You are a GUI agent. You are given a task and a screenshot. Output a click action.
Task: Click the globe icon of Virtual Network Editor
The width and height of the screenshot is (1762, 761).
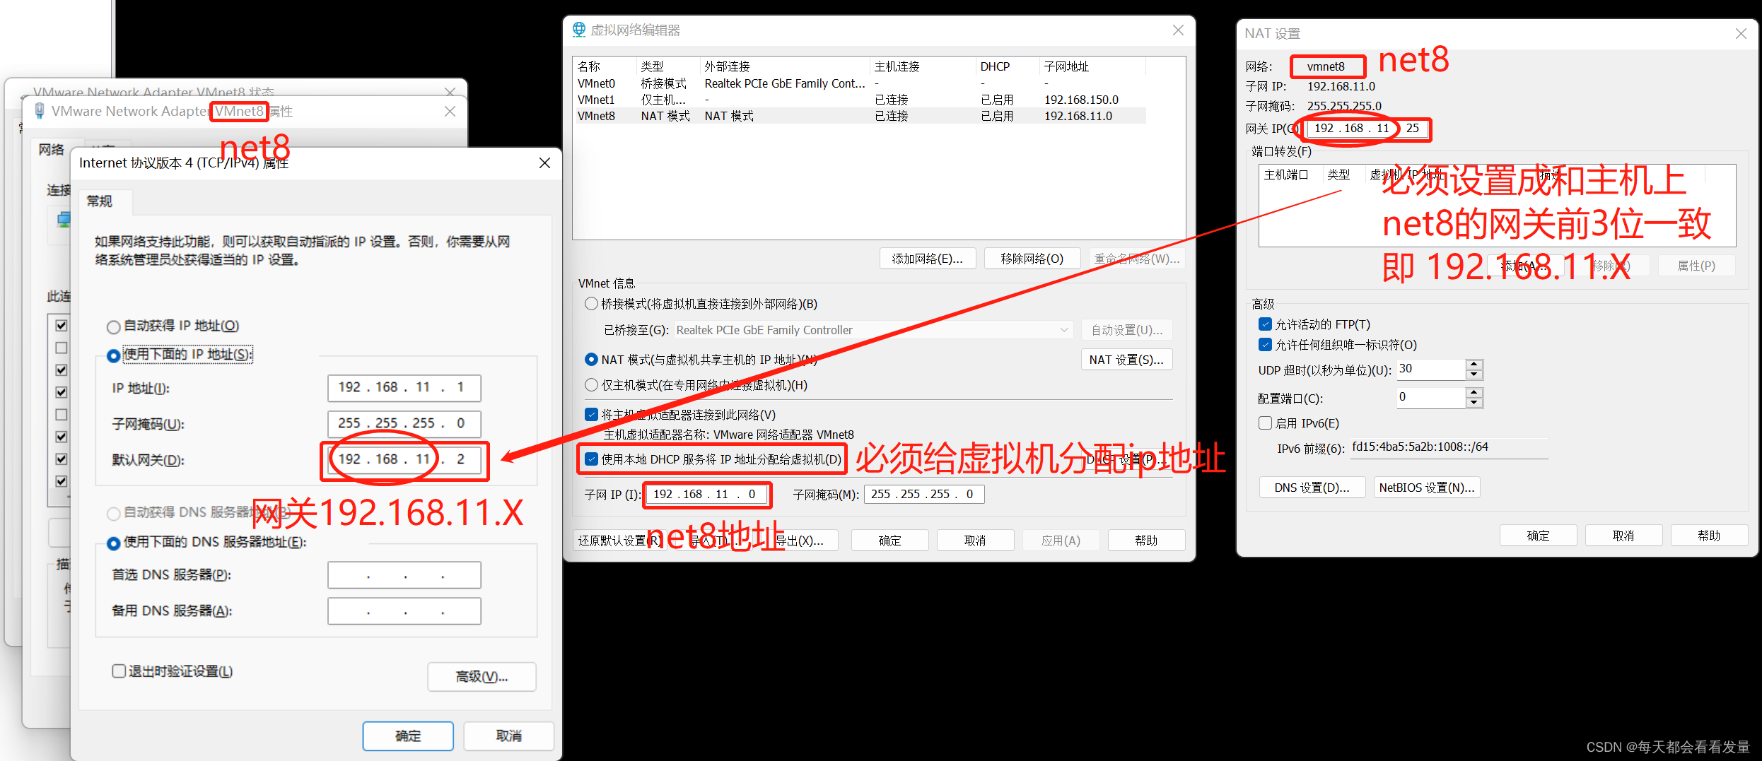click(x=579, y=30)
